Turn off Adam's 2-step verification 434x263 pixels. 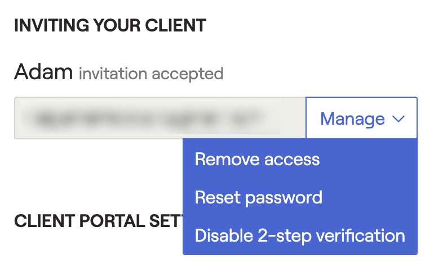tap(300, 235)
